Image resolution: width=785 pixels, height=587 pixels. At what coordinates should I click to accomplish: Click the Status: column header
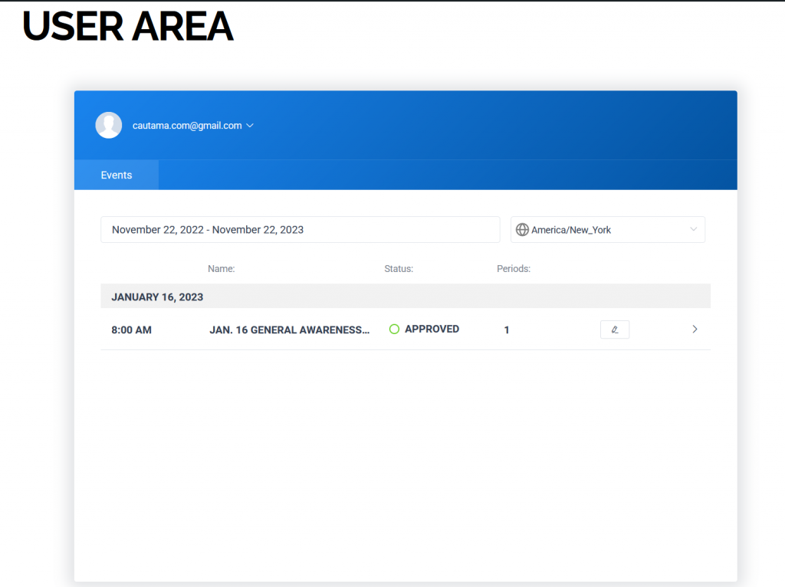click(x=399, y=269)
